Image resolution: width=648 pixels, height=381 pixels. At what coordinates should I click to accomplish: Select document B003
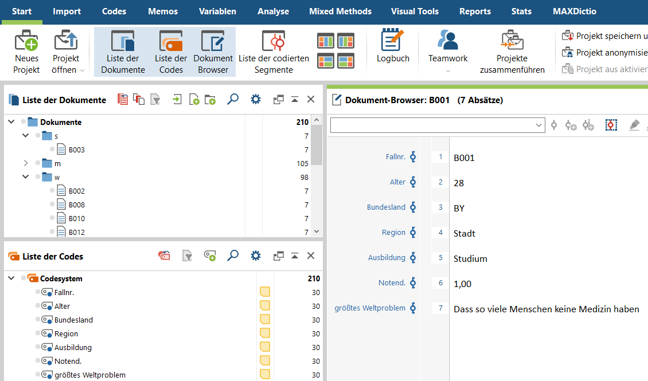click(x=76, y=150)
